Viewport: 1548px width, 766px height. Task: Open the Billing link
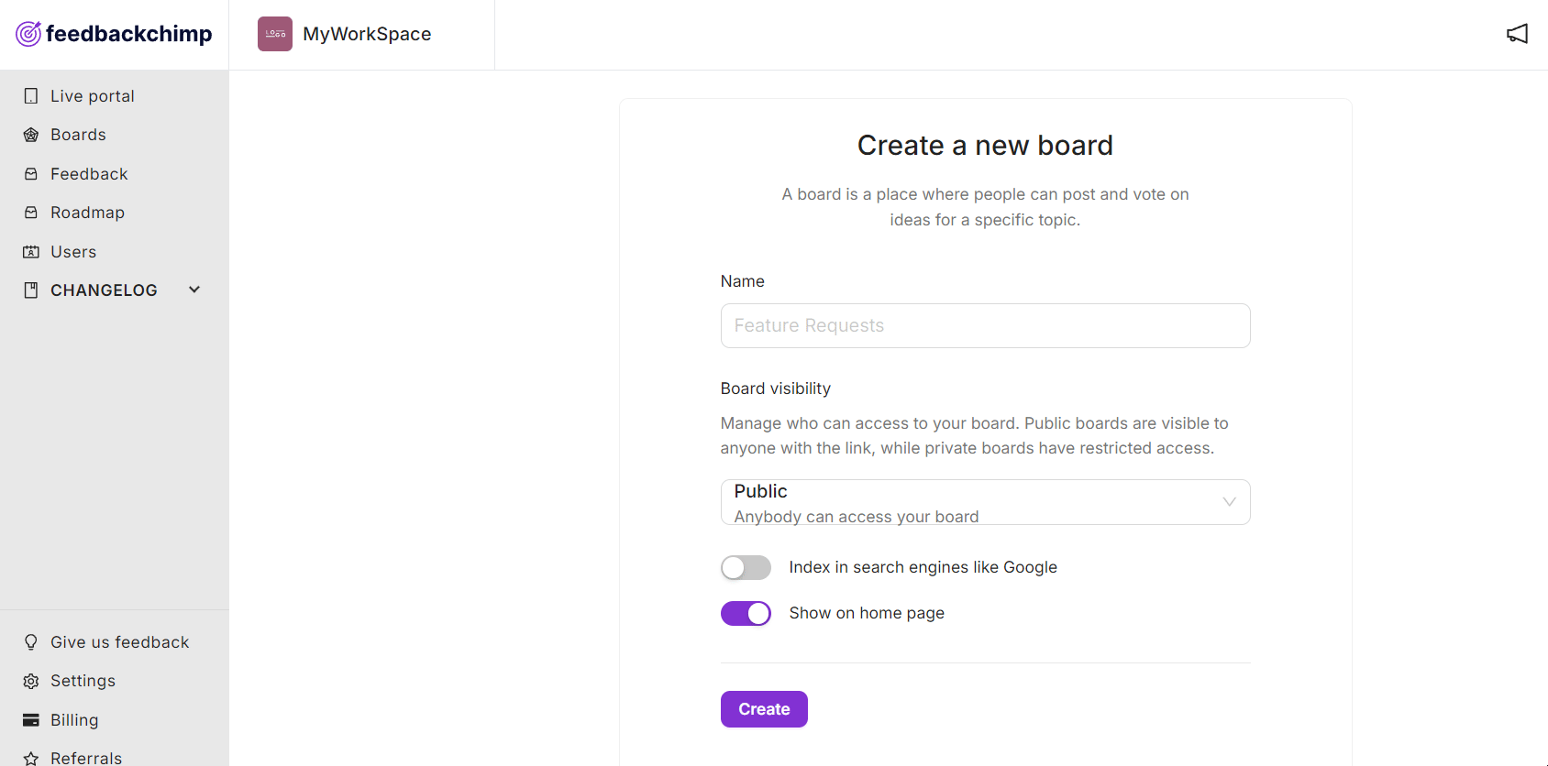coord(74,720)
